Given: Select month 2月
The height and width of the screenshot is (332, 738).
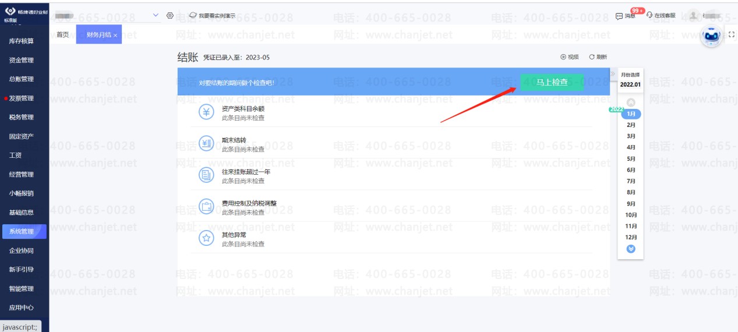Looking at the screenshot, I should 631,125.
